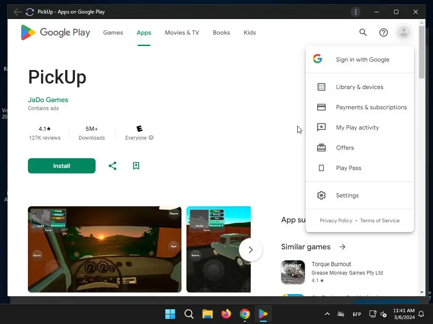Viewport: 433px width, 324px height.
Task: Open the help center question icon
Action: pyautogui.click(x=383, y=32)
